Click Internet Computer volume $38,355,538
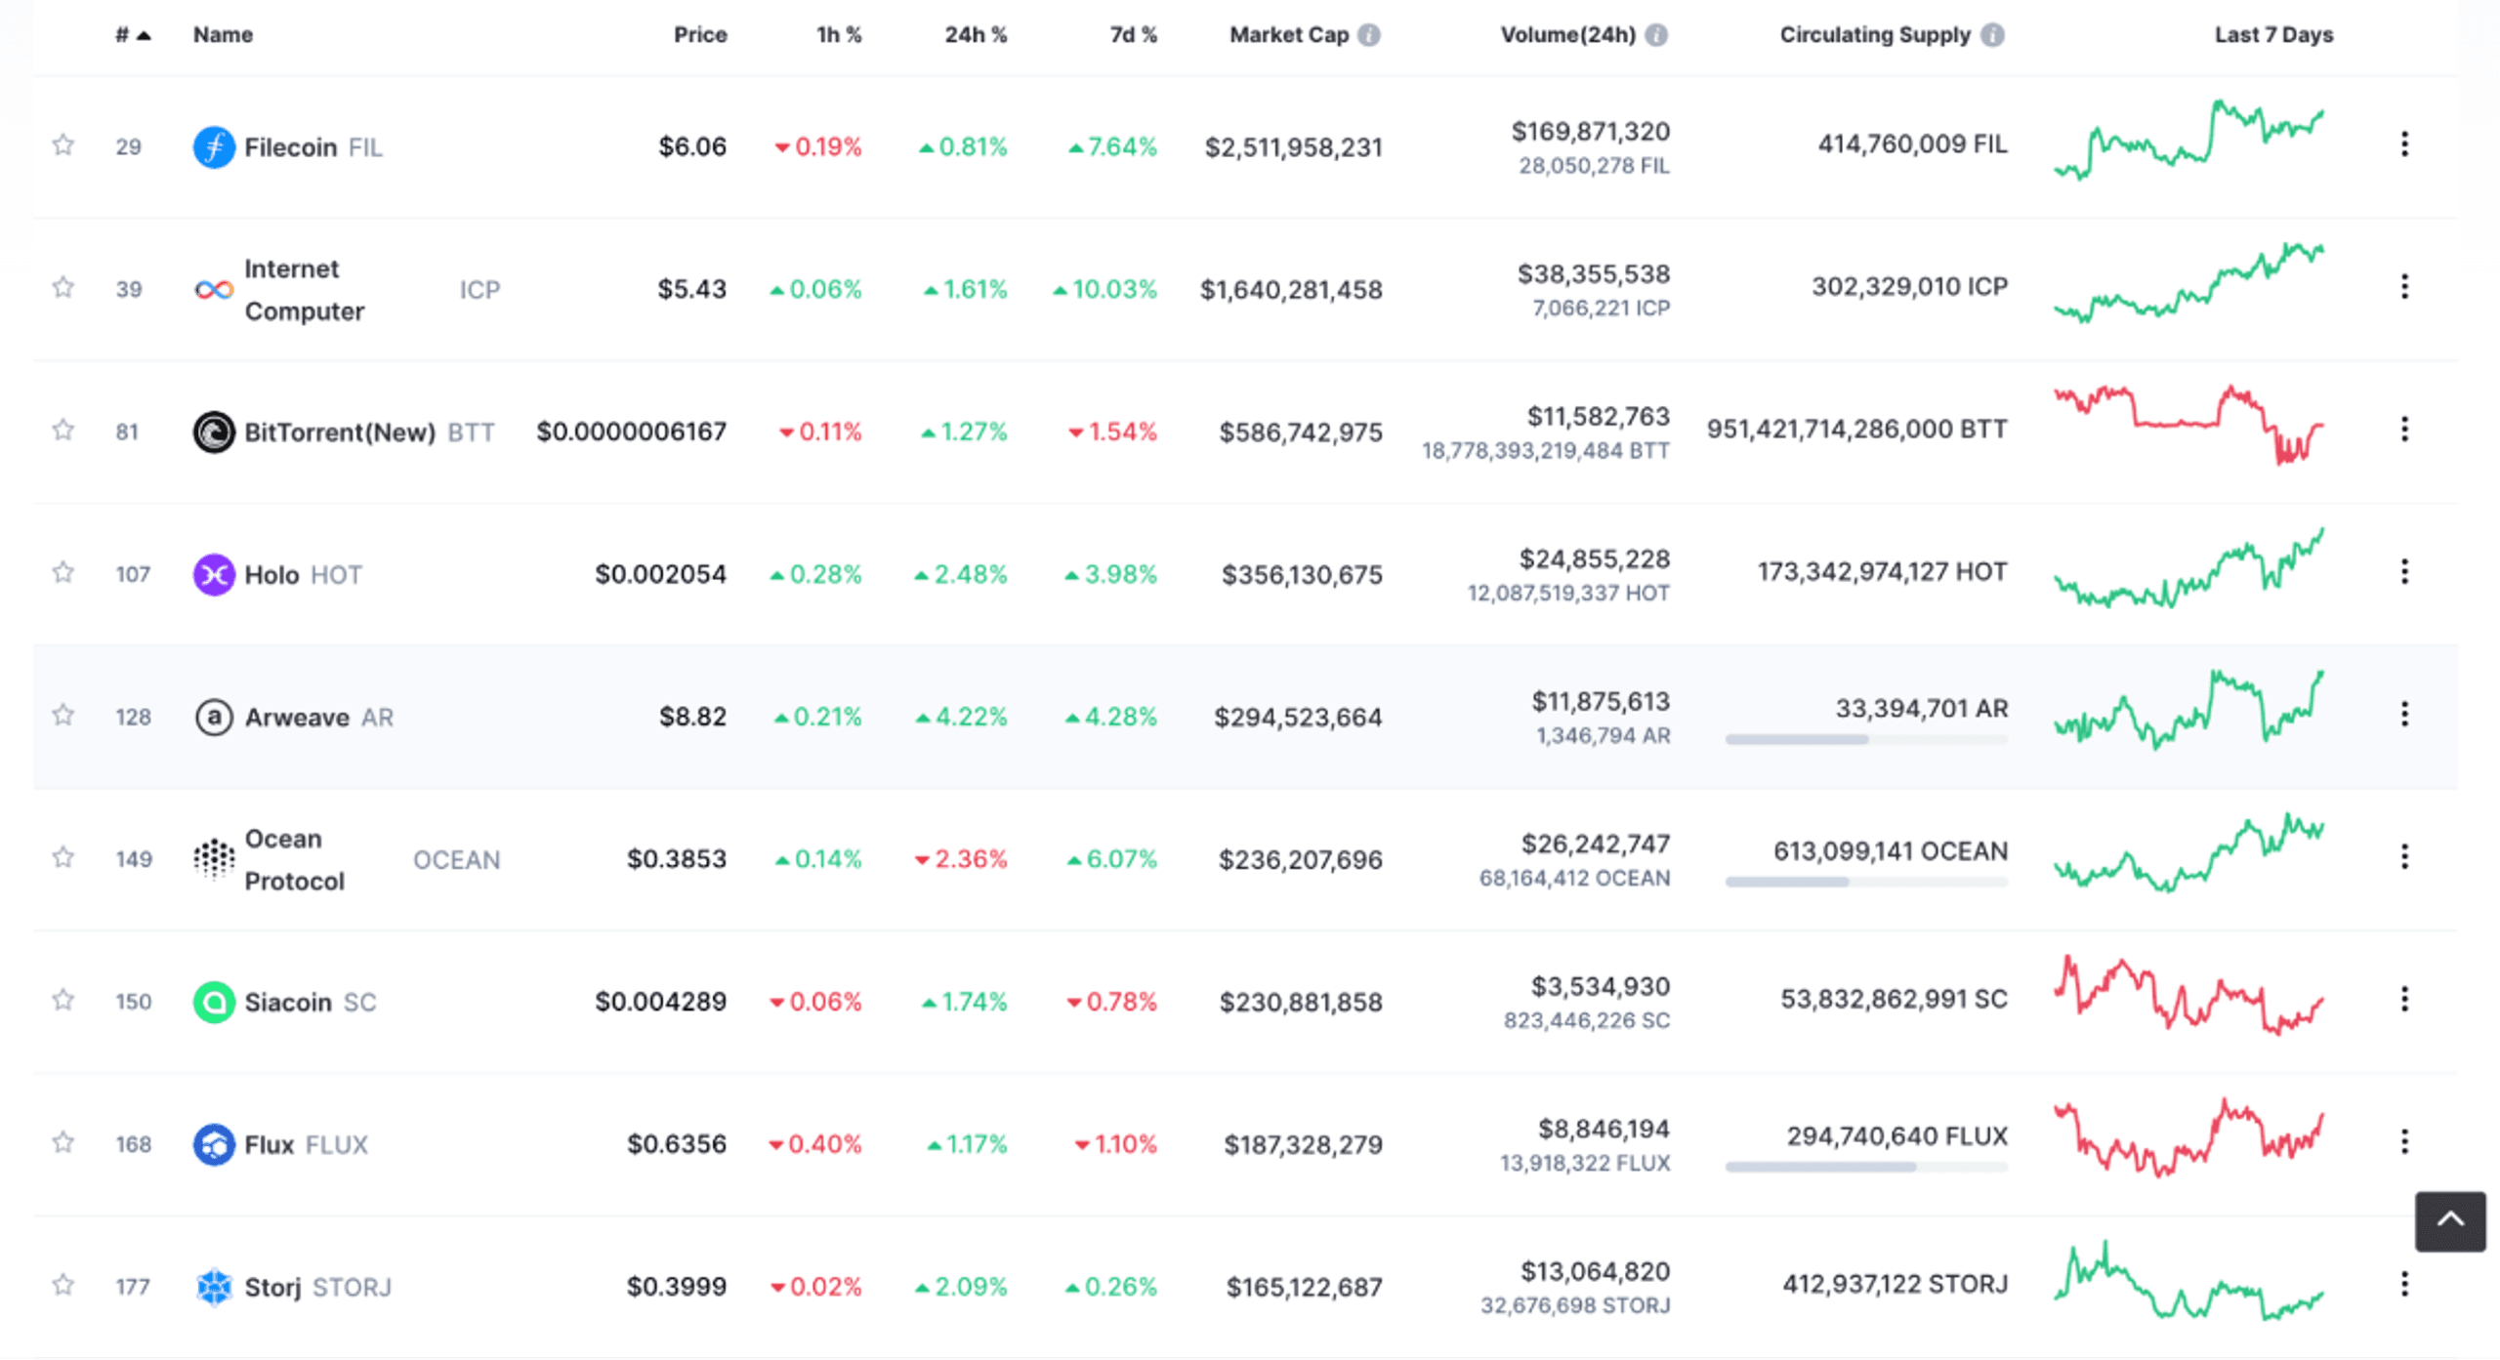The width and height of the screenshot is (2500, 1360). (1593, 273)
